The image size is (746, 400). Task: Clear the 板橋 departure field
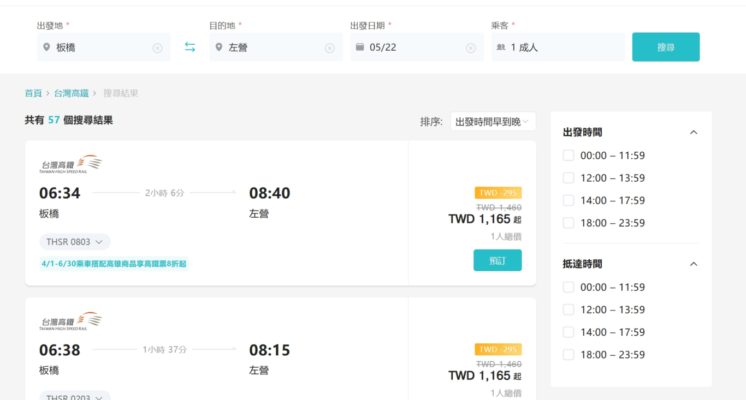(x=157, y=48)
